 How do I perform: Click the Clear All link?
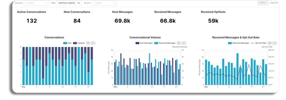click(x=274, y=3)
